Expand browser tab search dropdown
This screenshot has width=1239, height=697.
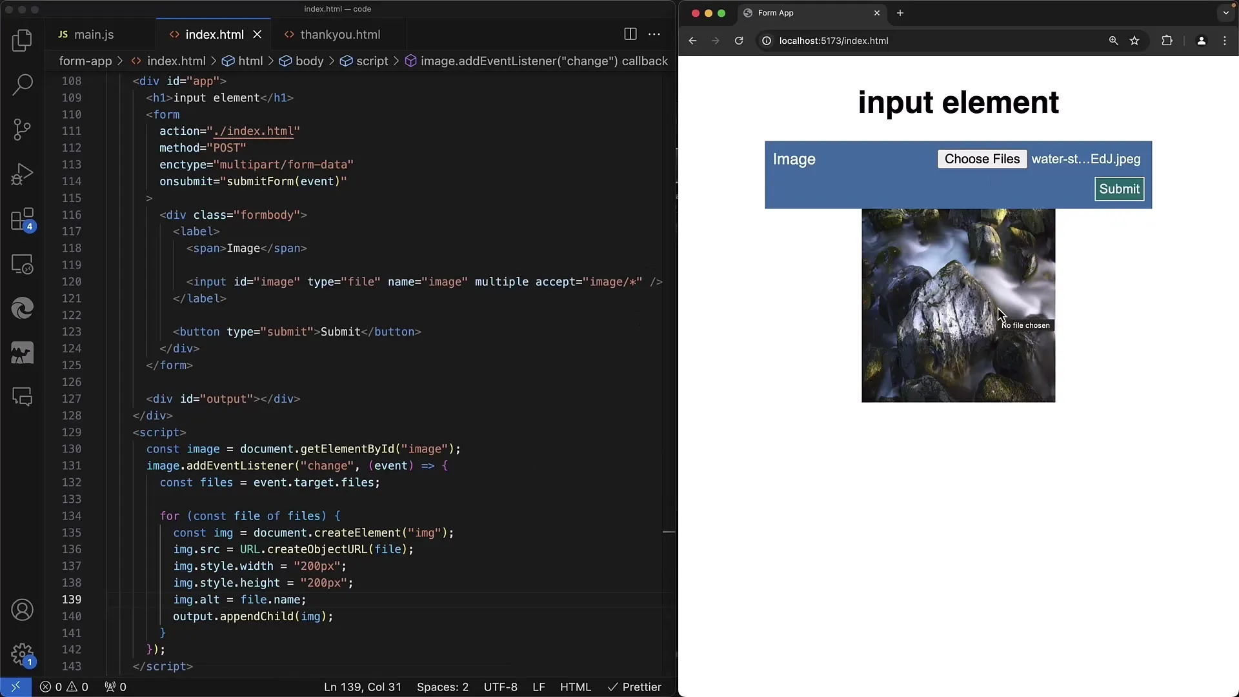pyautogui.click(x=1226, y=13)
